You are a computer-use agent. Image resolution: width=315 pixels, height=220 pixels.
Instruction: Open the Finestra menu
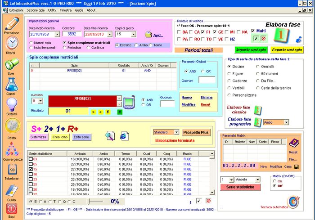point(66,10)
